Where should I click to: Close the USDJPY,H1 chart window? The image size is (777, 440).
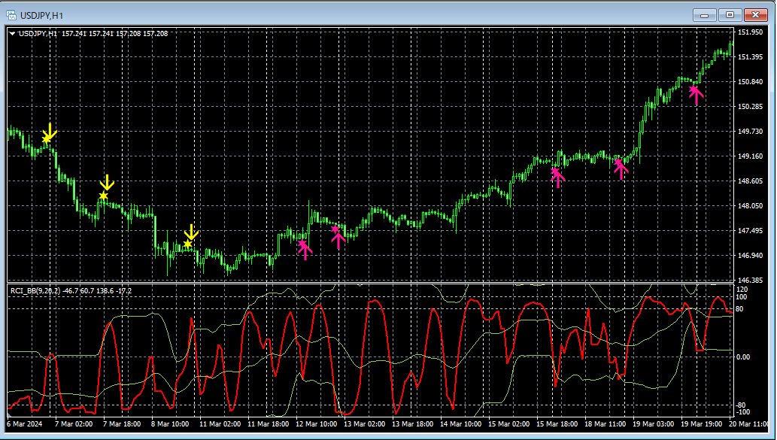coord(755,14)
